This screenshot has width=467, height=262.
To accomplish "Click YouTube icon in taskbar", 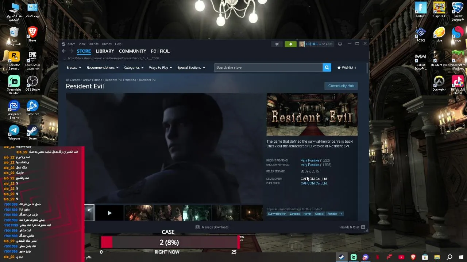I will pos(401,257).
